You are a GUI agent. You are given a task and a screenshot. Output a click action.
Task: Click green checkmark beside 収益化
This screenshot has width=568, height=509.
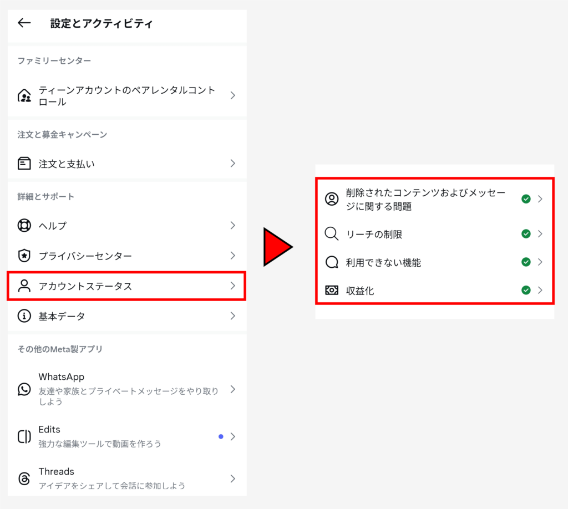pyautogui.click(x=526, y=290)
